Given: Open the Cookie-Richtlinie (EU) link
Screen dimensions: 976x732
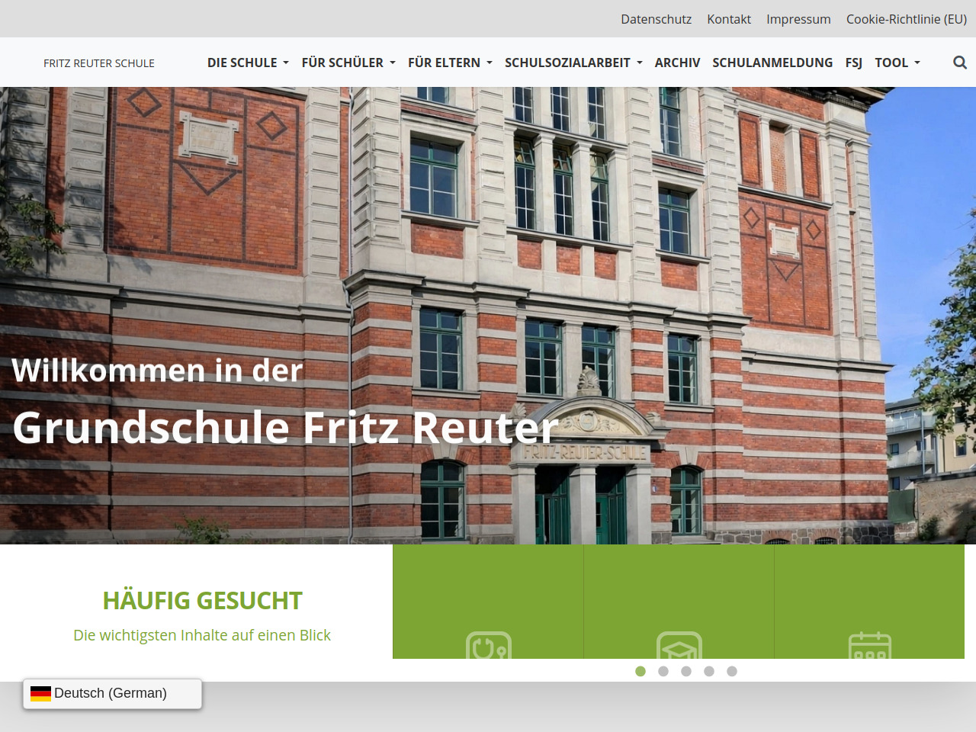Looking at the screenshot, I should coord(906,19).
